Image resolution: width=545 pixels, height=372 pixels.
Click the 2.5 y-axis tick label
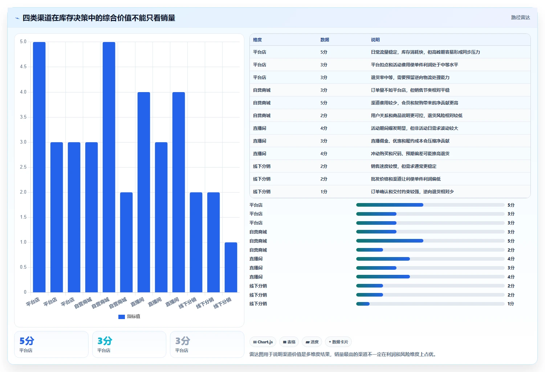[23, 167]
